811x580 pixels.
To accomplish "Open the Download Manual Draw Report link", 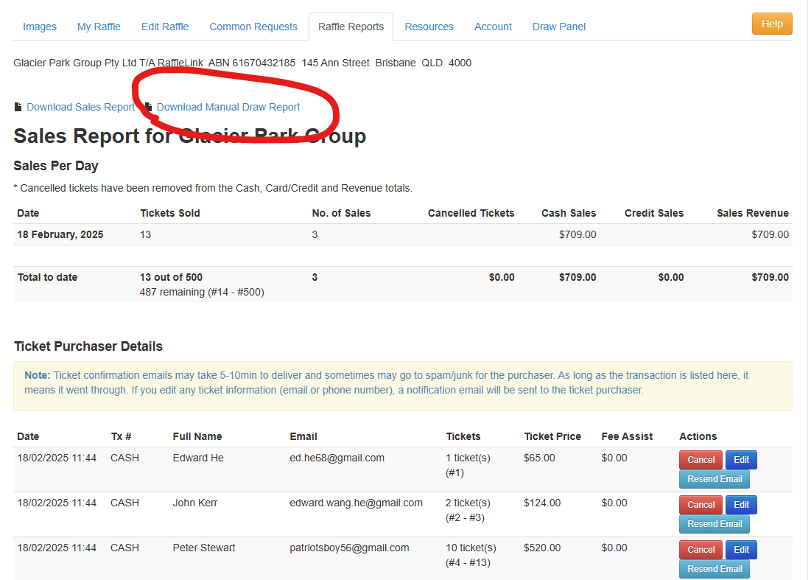I will pyautogui.click(x=228, y=108).
